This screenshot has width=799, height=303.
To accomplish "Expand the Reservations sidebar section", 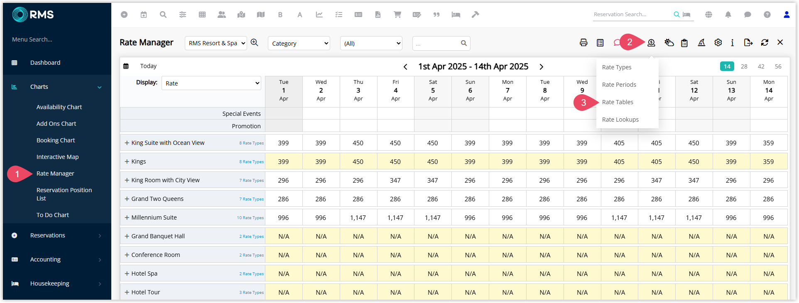I will [x=100, y=236].
